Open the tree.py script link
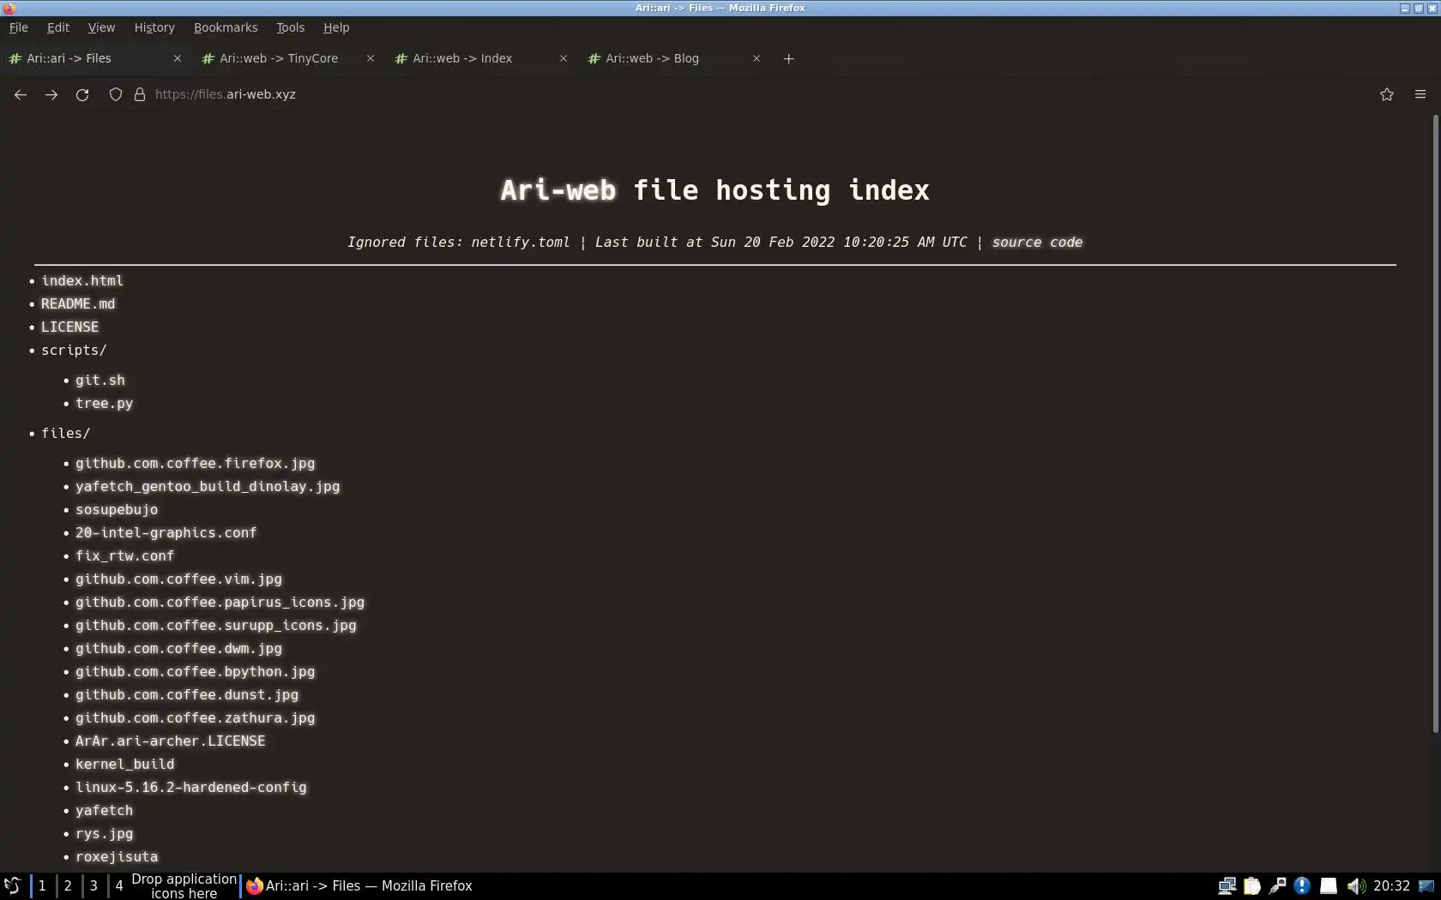 click(104, 404)
